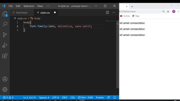Screen dimensions: 180x101
Task: Change encoding via UTF-8
Action: (56, 97)
